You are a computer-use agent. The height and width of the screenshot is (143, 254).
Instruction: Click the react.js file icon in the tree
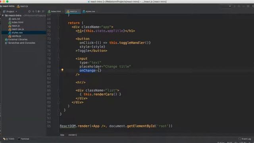tap(10, 26)
